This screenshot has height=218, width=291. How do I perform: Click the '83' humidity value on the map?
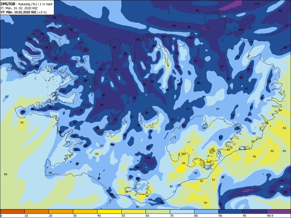click(180, 185)
